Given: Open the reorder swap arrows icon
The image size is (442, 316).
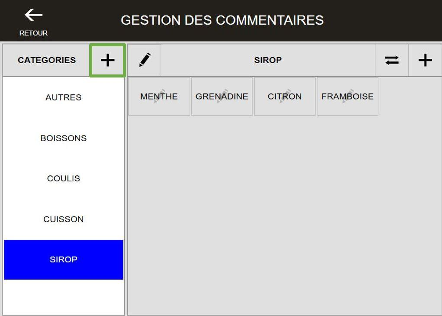Looking at the screenshot, I should click(392, 60).
